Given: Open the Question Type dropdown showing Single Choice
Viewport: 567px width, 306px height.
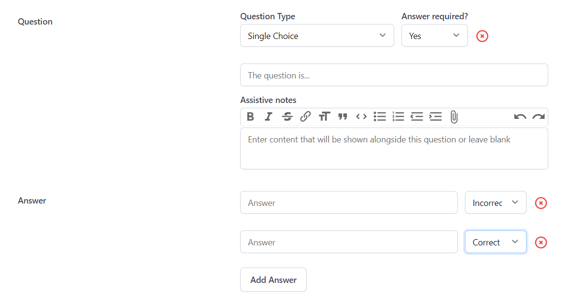Looking at the screenshot, I should point(317,36).
